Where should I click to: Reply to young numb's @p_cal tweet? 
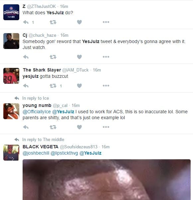point(26,127)
